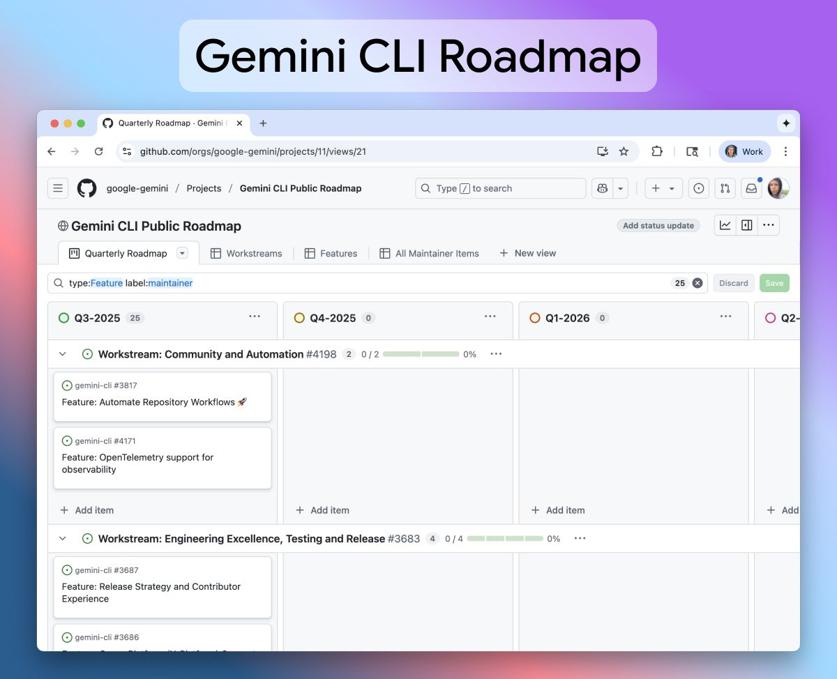The width and height of the screenshot is (837, 679).
Task: Go back with the browser back arrow
Action: tap(52, 151)
